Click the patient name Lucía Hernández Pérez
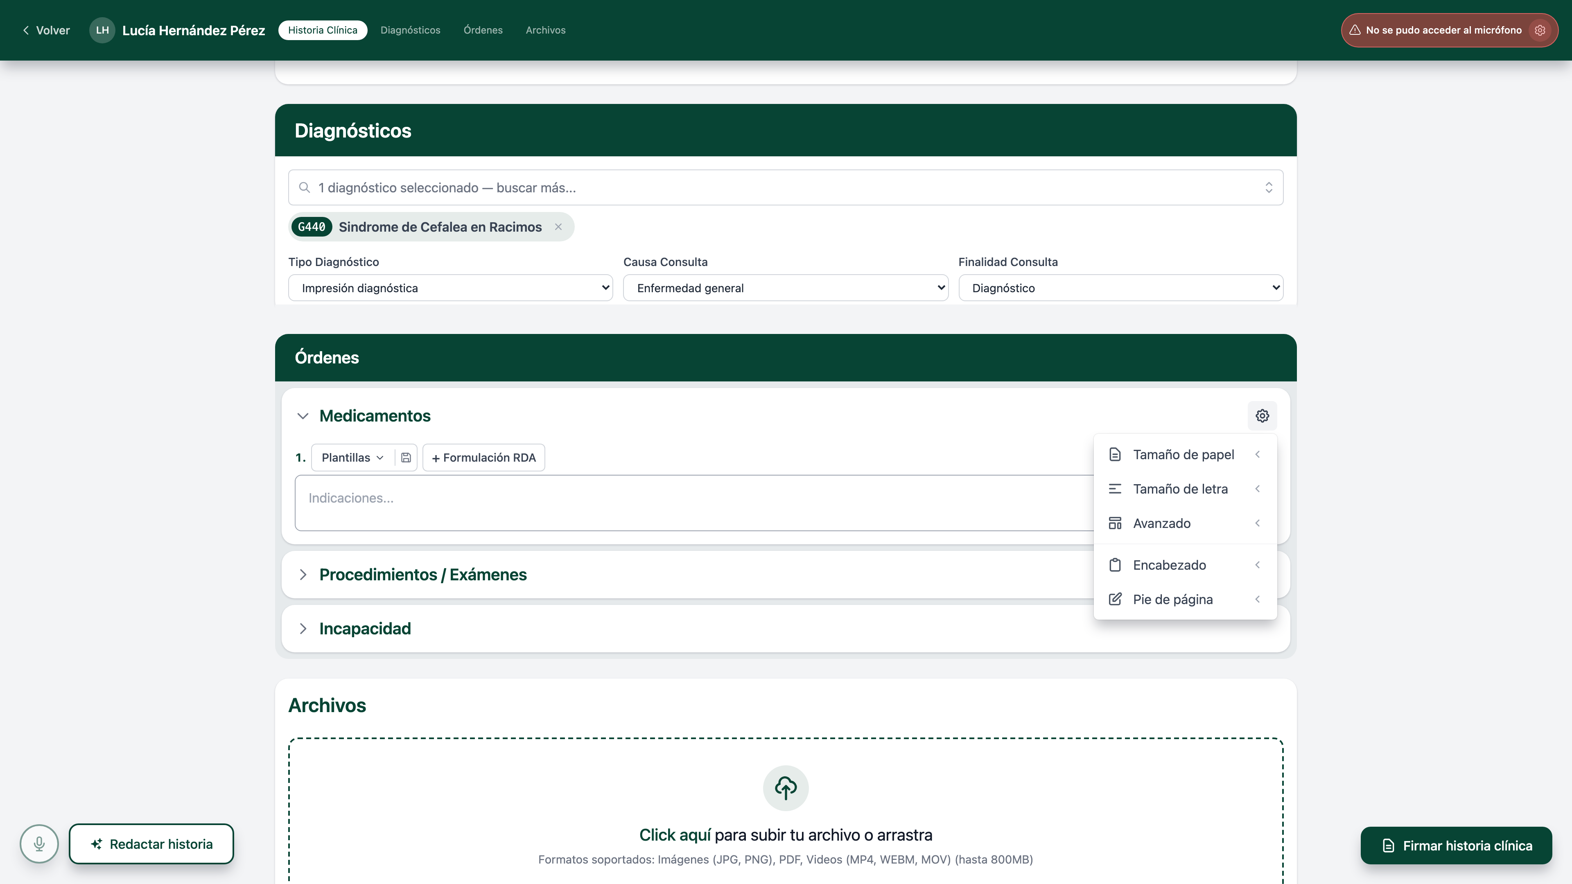Viewport: 1572px width, 884px height. (x=194, y=30)
